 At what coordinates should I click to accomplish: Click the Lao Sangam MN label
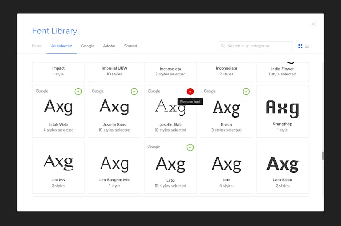114,180
